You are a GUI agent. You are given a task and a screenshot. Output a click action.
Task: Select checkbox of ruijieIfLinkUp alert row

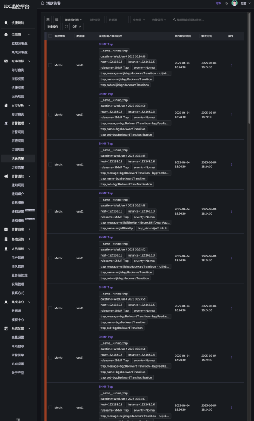tap(50, 211)
